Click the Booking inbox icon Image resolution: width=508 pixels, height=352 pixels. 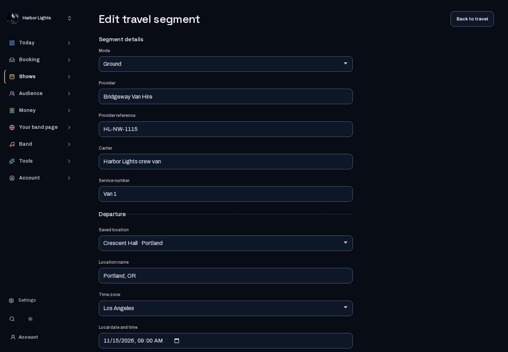pyautogui.click(x=12, y=60)
